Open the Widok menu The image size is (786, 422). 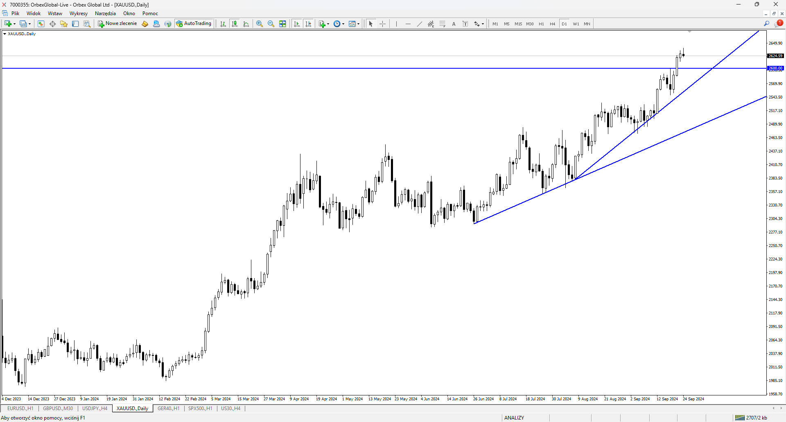point(34,13)
